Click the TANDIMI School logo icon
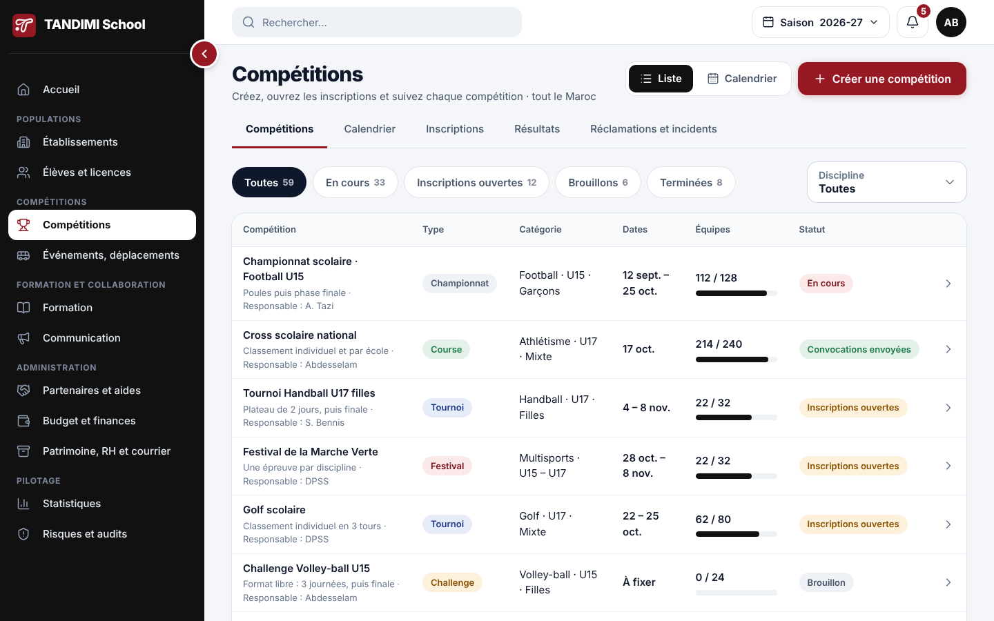 tap(24, 25)
